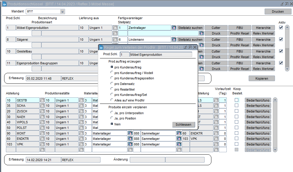
Task: Open the Mandant dropdown
Action: click(x=62, y=12)
